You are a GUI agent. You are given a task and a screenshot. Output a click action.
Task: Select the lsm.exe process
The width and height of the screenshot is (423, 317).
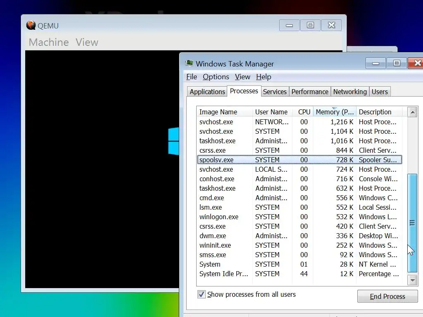tap(299, 207)
